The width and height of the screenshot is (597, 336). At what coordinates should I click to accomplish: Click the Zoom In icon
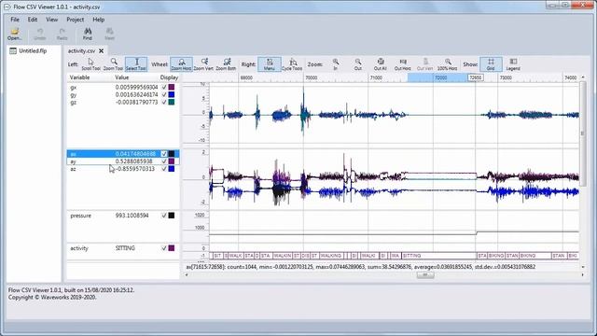click(336, 64)
